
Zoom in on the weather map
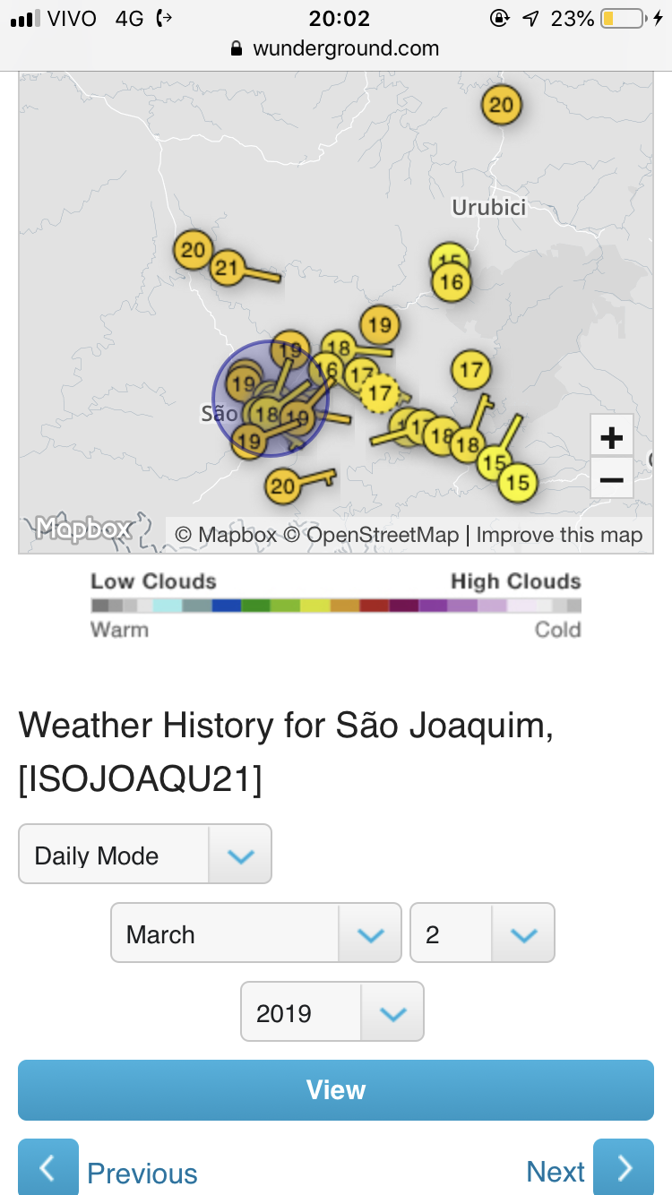point(611,438)
